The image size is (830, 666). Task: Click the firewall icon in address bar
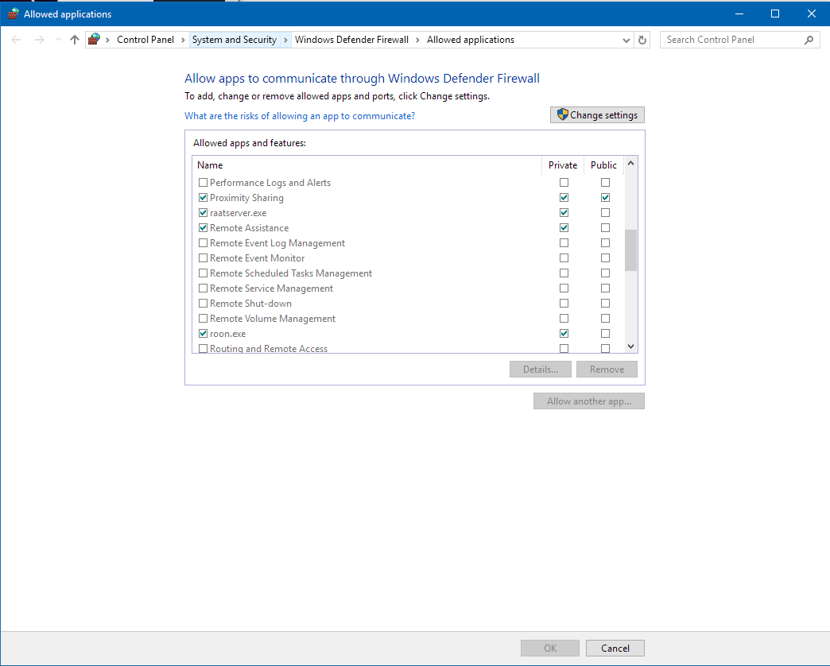(95, 39)
